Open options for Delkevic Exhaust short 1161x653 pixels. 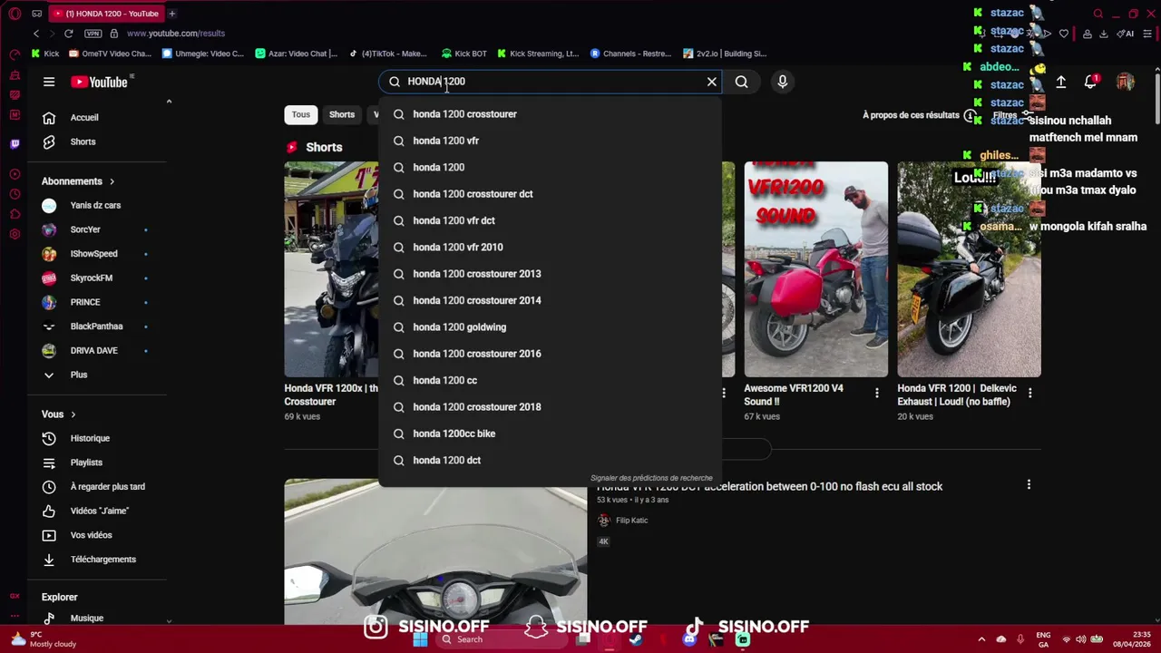click(1029, 393)
